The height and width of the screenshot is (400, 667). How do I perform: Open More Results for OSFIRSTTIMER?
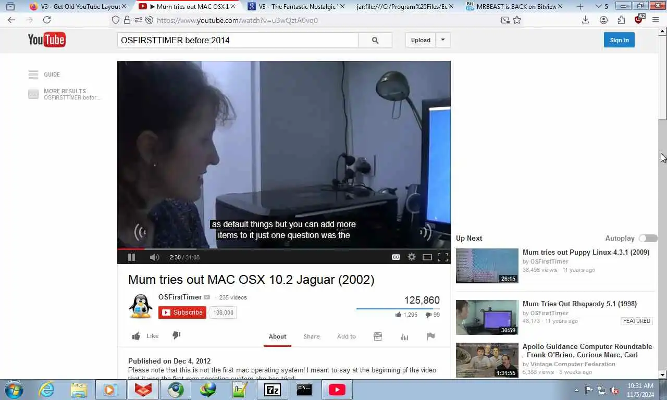(x=65, y=94)
